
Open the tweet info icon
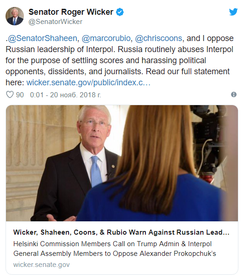[234, 95]
